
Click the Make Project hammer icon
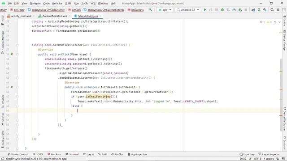150,10
